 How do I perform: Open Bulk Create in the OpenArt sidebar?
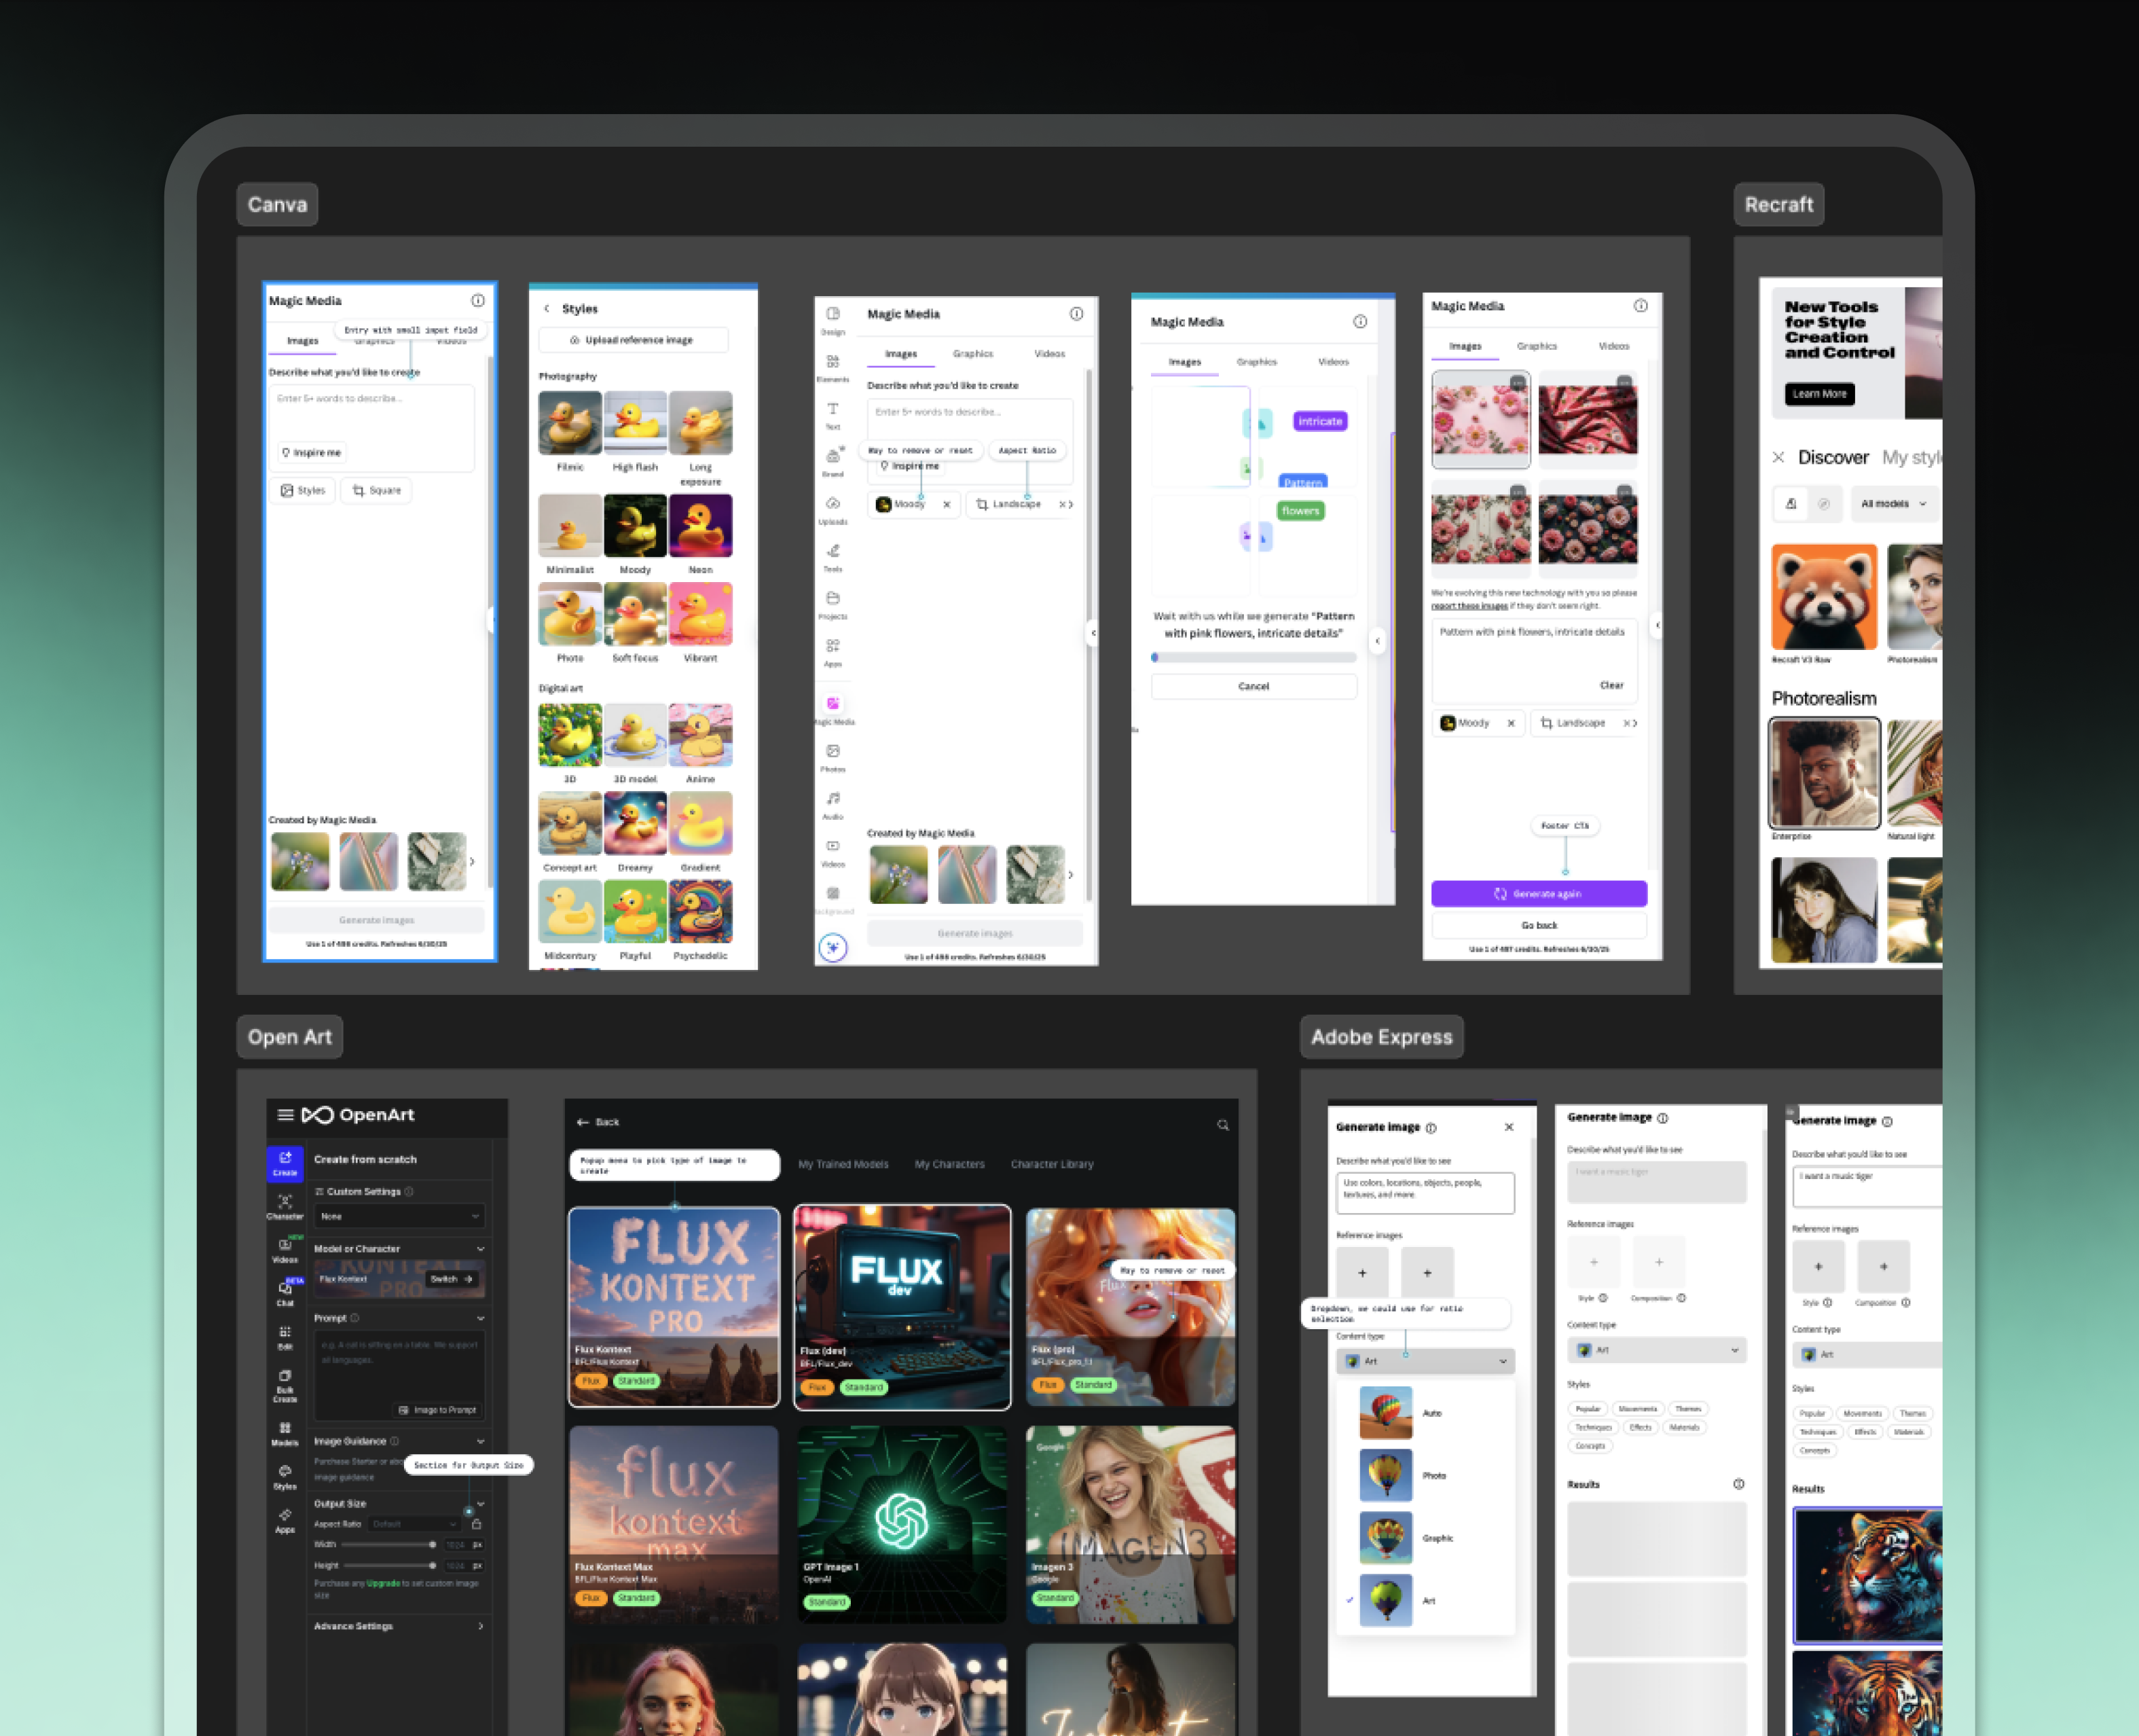click(x=285, y=1386)
